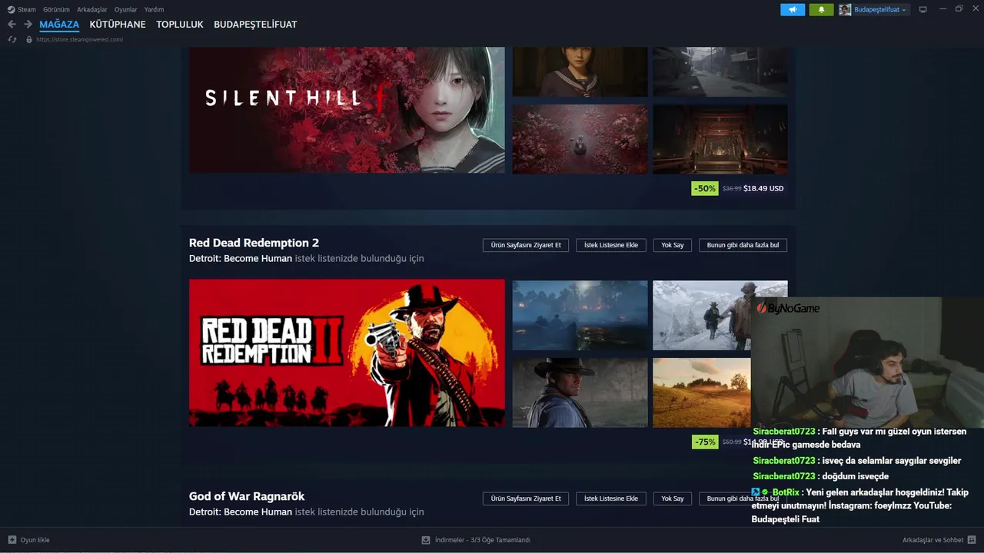
Task: Click the $18.49 USD price
Action: pyautogui.click(x=763, y=188)
